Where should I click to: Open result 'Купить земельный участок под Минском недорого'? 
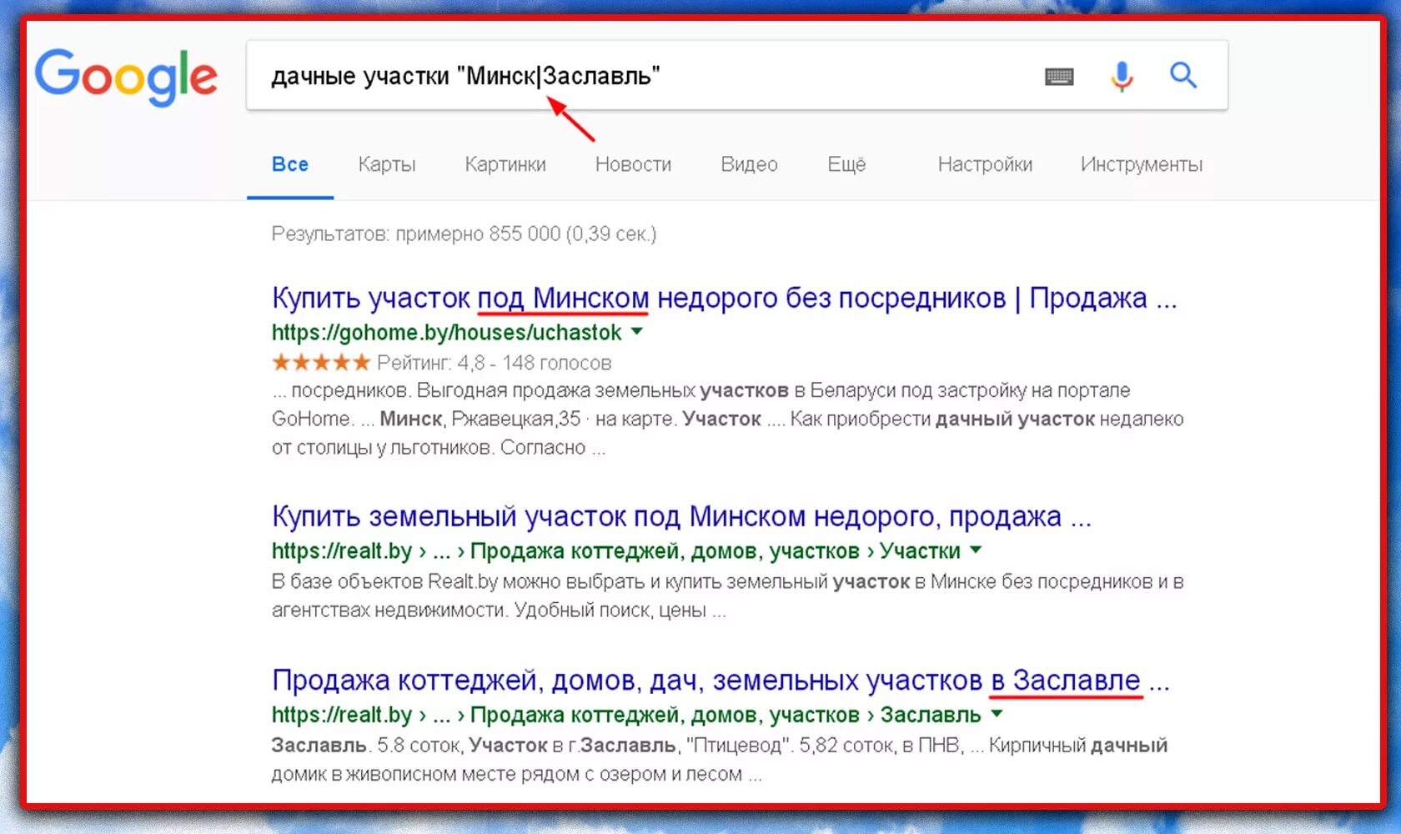click(x=681, y=516)
